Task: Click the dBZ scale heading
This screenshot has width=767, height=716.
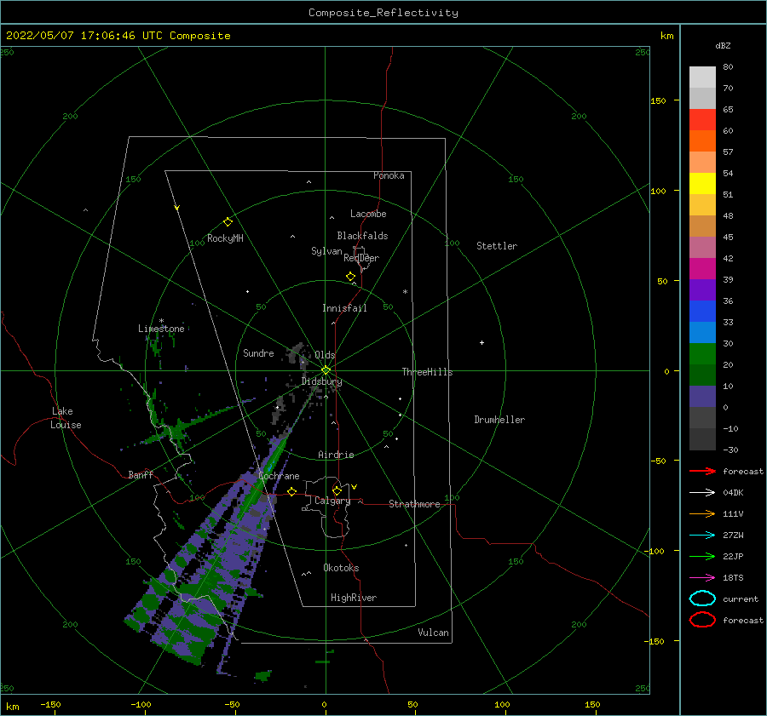Action: (x=723, y=45)
